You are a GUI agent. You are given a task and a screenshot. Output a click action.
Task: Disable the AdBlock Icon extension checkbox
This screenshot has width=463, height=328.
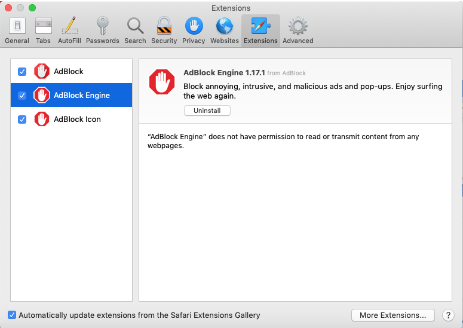22,119
